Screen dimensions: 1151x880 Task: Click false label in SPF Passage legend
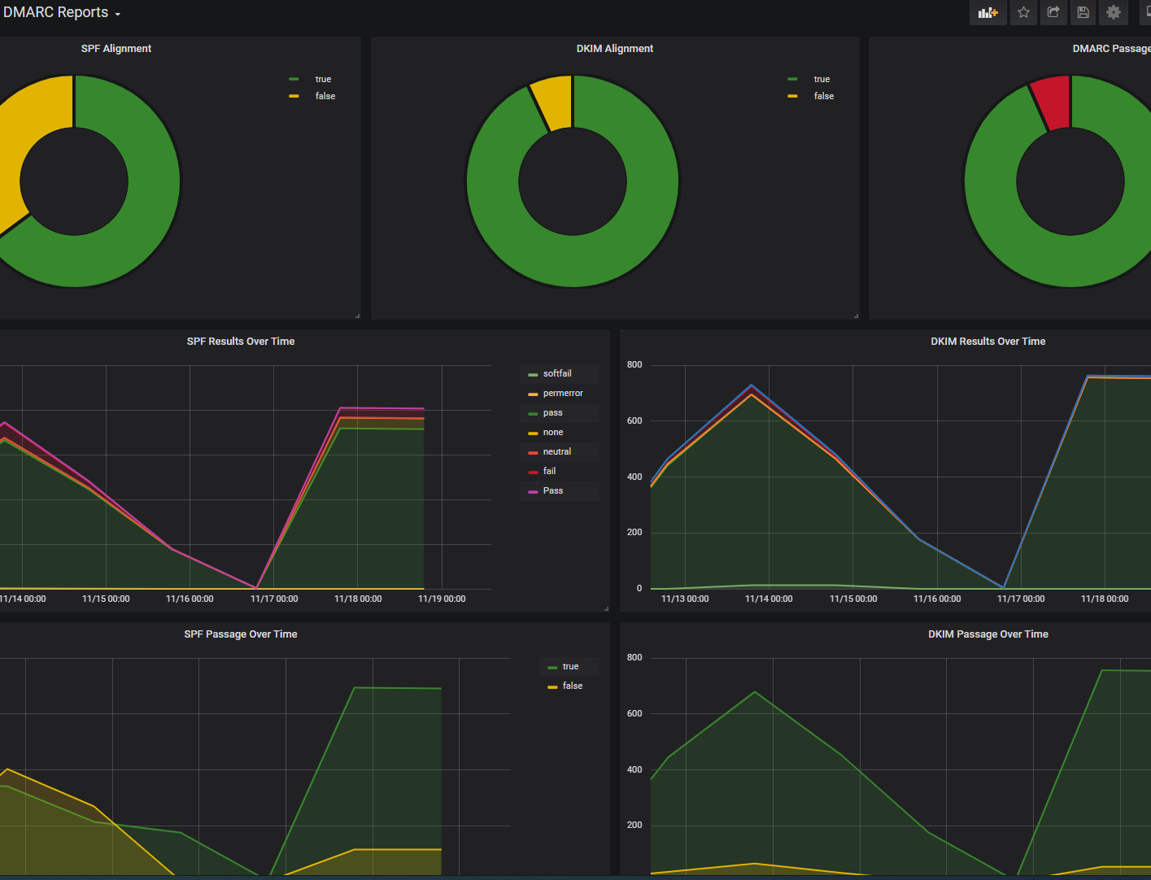click(x=572, y=686)
